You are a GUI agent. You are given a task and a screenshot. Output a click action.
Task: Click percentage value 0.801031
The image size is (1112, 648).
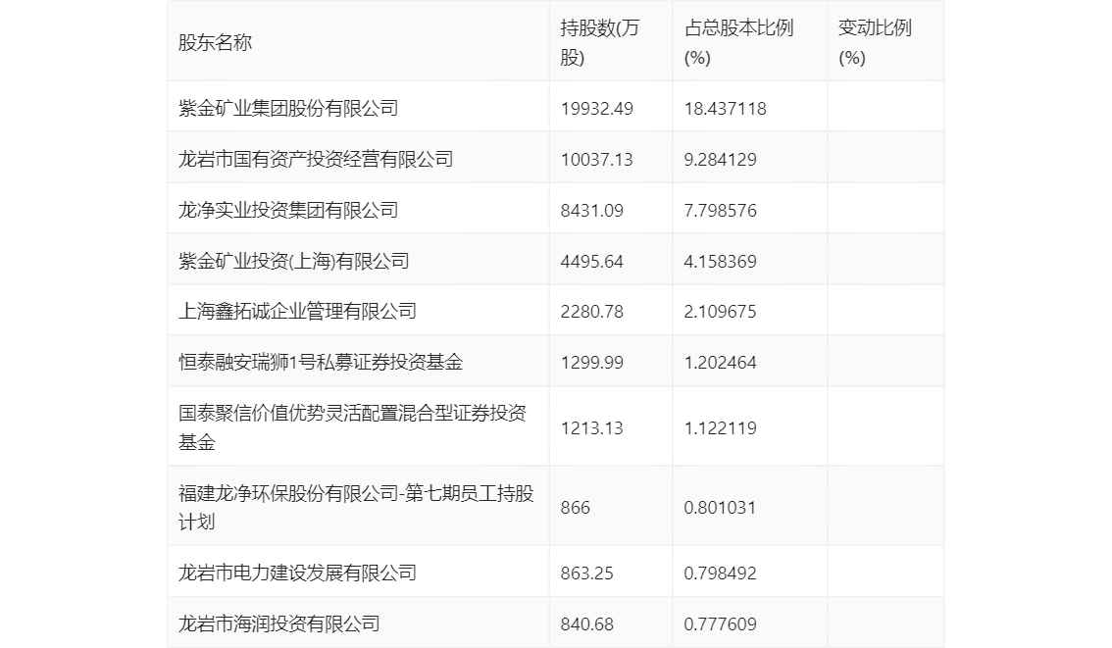tap(720, 508)
